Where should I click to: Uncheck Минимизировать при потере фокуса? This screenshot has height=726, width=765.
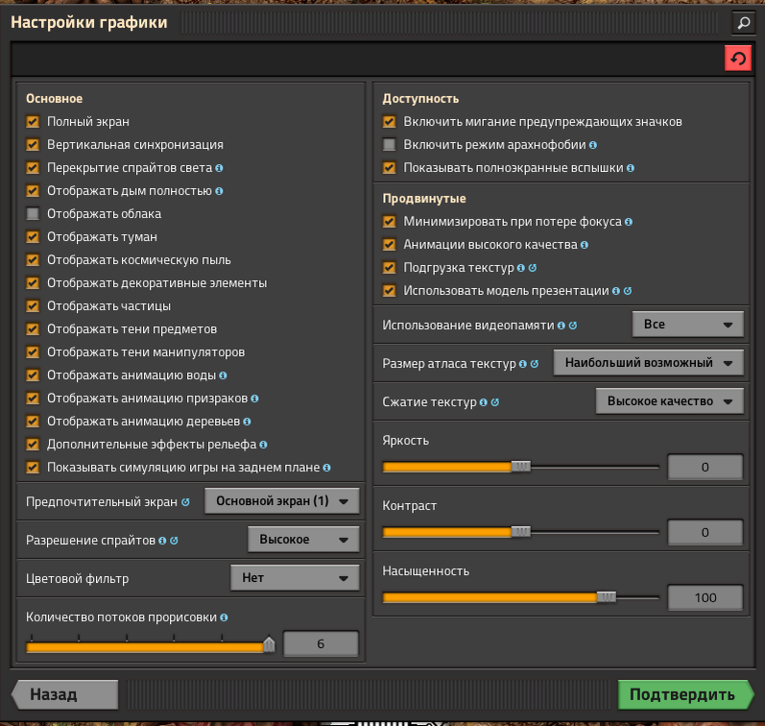390,222
